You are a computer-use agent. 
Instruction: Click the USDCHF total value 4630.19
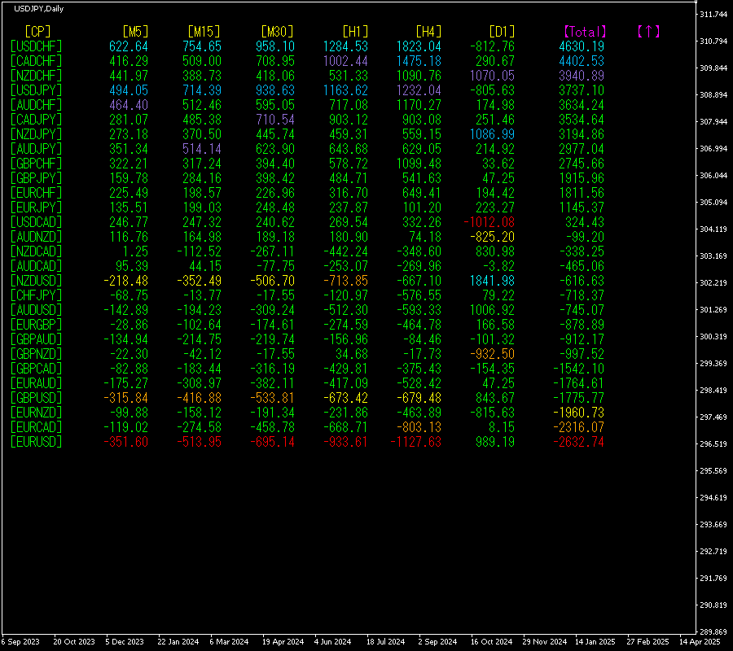pyautogui.click(x=582, y=46)
